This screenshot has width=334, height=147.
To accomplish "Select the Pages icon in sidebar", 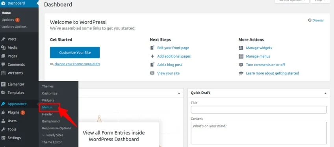I will 3,56.
